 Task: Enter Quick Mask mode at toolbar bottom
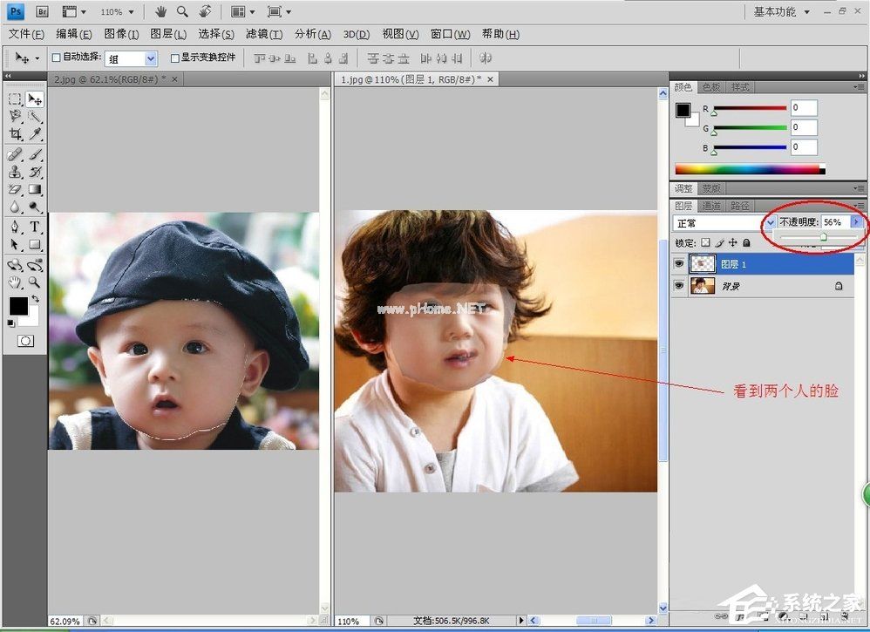click(x=24, y=340)
